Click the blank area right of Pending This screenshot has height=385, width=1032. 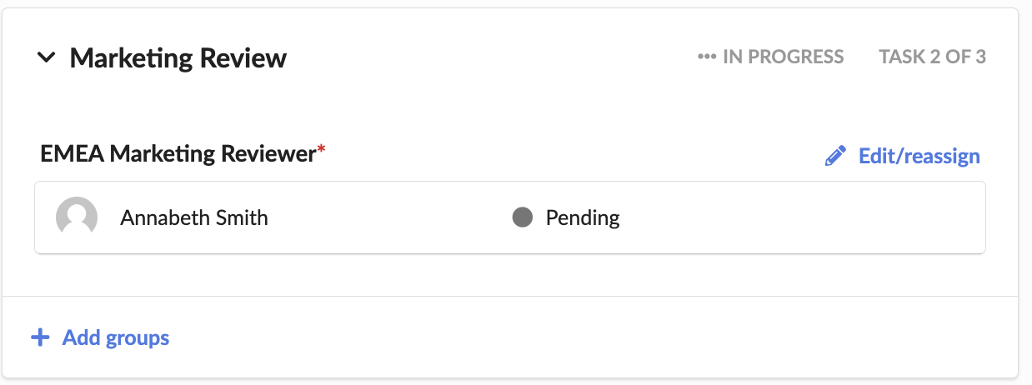[800, 218]
